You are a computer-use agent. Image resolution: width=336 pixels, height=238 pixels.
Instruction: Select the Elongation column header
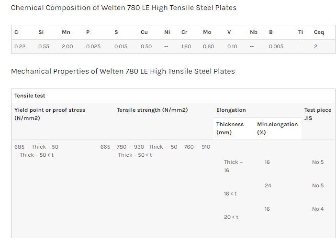(231, 110)
